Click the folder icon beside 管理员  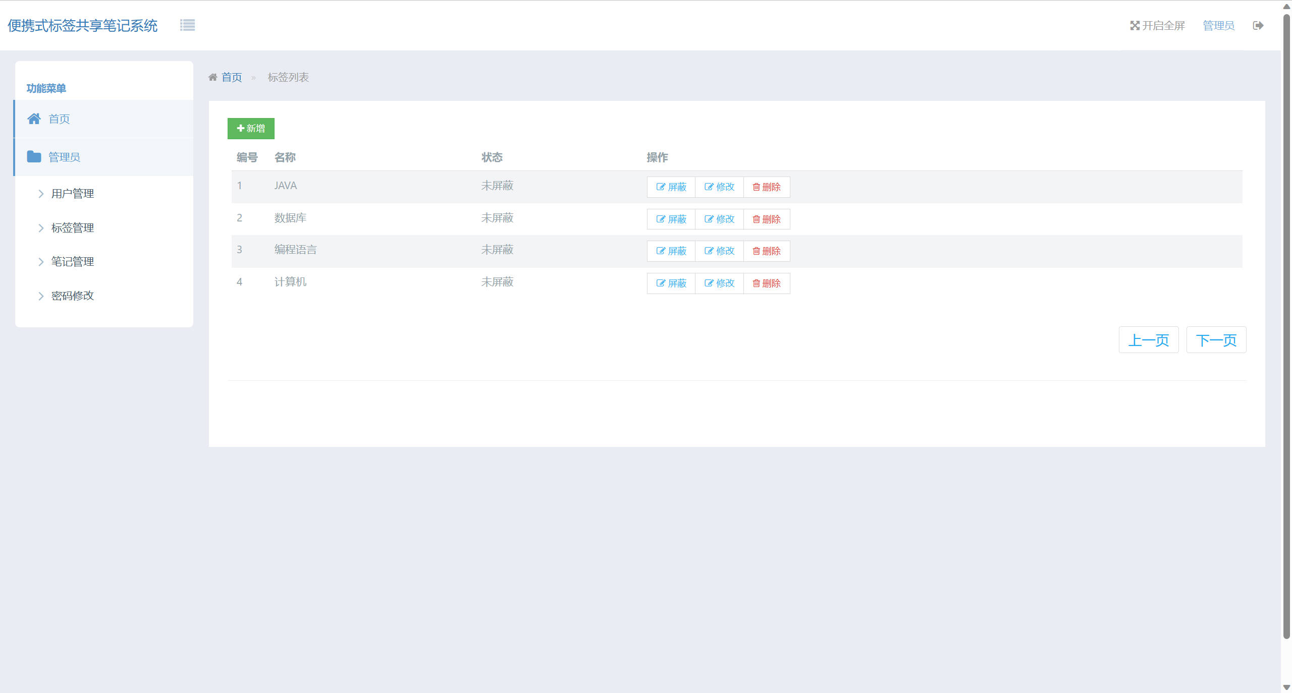(x=34, y=157)
